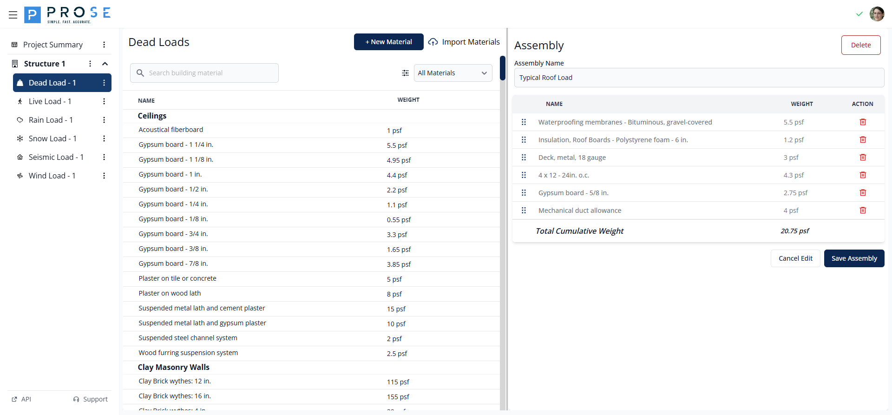Delete Mechanical duct allowance row
Screen dimensions: 892x415
coord(863,211)
